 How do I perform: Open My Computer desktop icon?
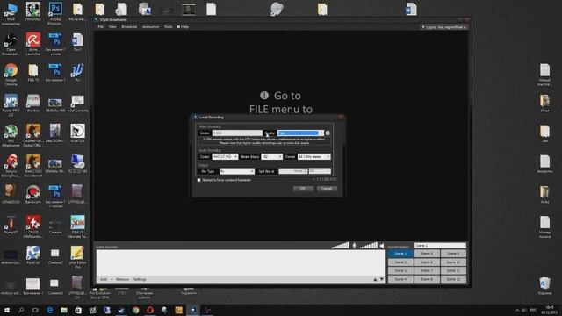[x=11, y=14]
